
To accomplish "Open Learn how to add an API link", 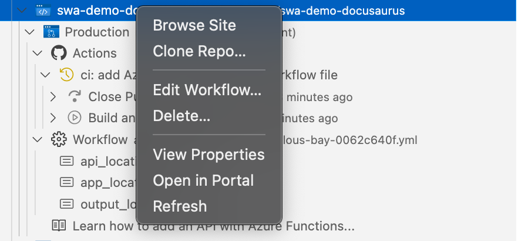I will (x=213, y=226).
